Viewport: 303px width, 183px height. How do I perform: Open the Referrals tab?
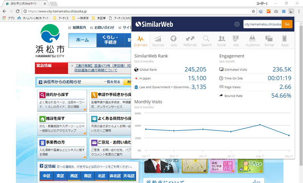coord(190,41)
